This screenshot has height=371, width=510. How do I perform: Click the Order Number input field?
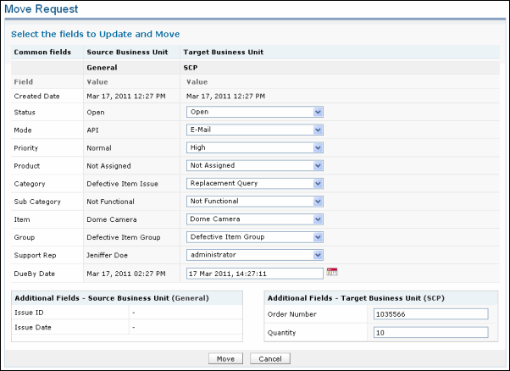(431, 314)
